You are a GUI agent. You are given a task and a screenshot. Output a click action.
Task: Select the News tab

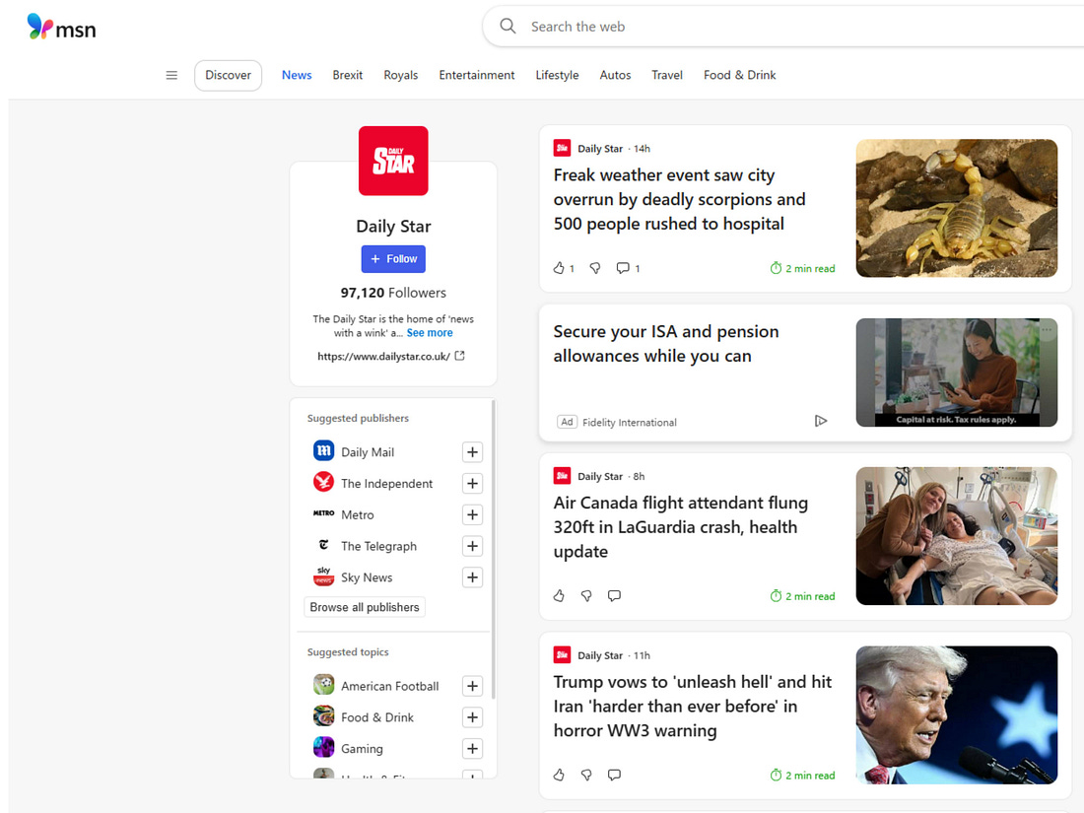(297, 75)
